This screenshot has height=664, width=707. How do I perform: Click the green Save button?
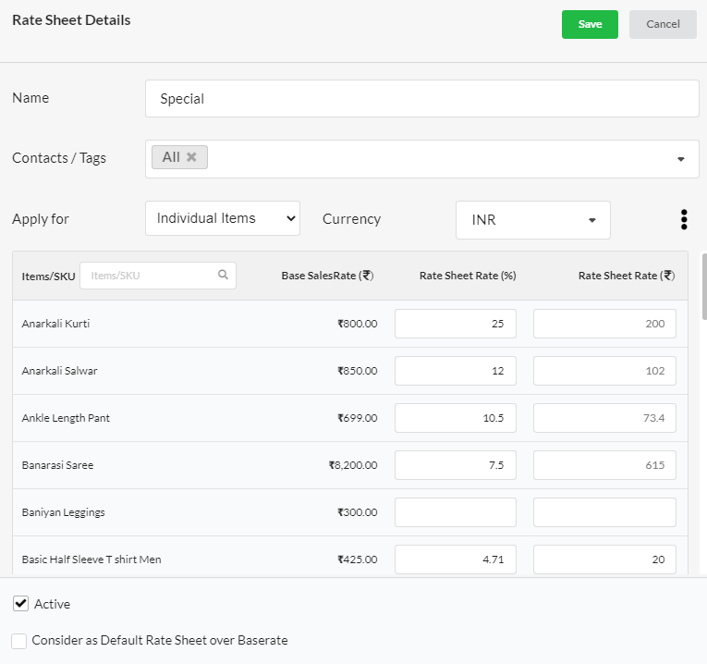click(x=590, y=24)
